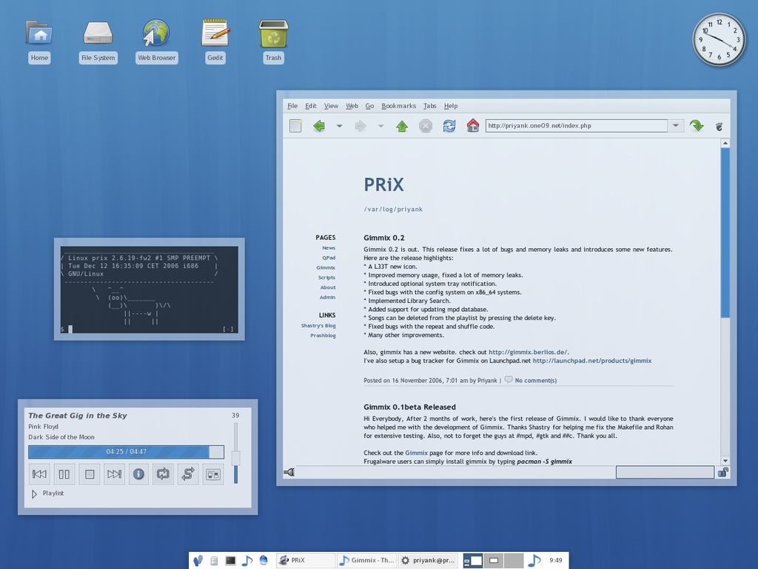758x569 pixels.
Task: Click the browser scrollbar down arrow
Action: [x=725, y=461]
